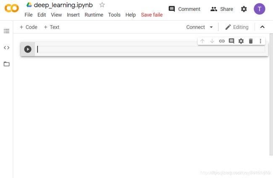The image size is (273, 178).
Task: Open the Insert menu
Action: [x=73, y=15]
